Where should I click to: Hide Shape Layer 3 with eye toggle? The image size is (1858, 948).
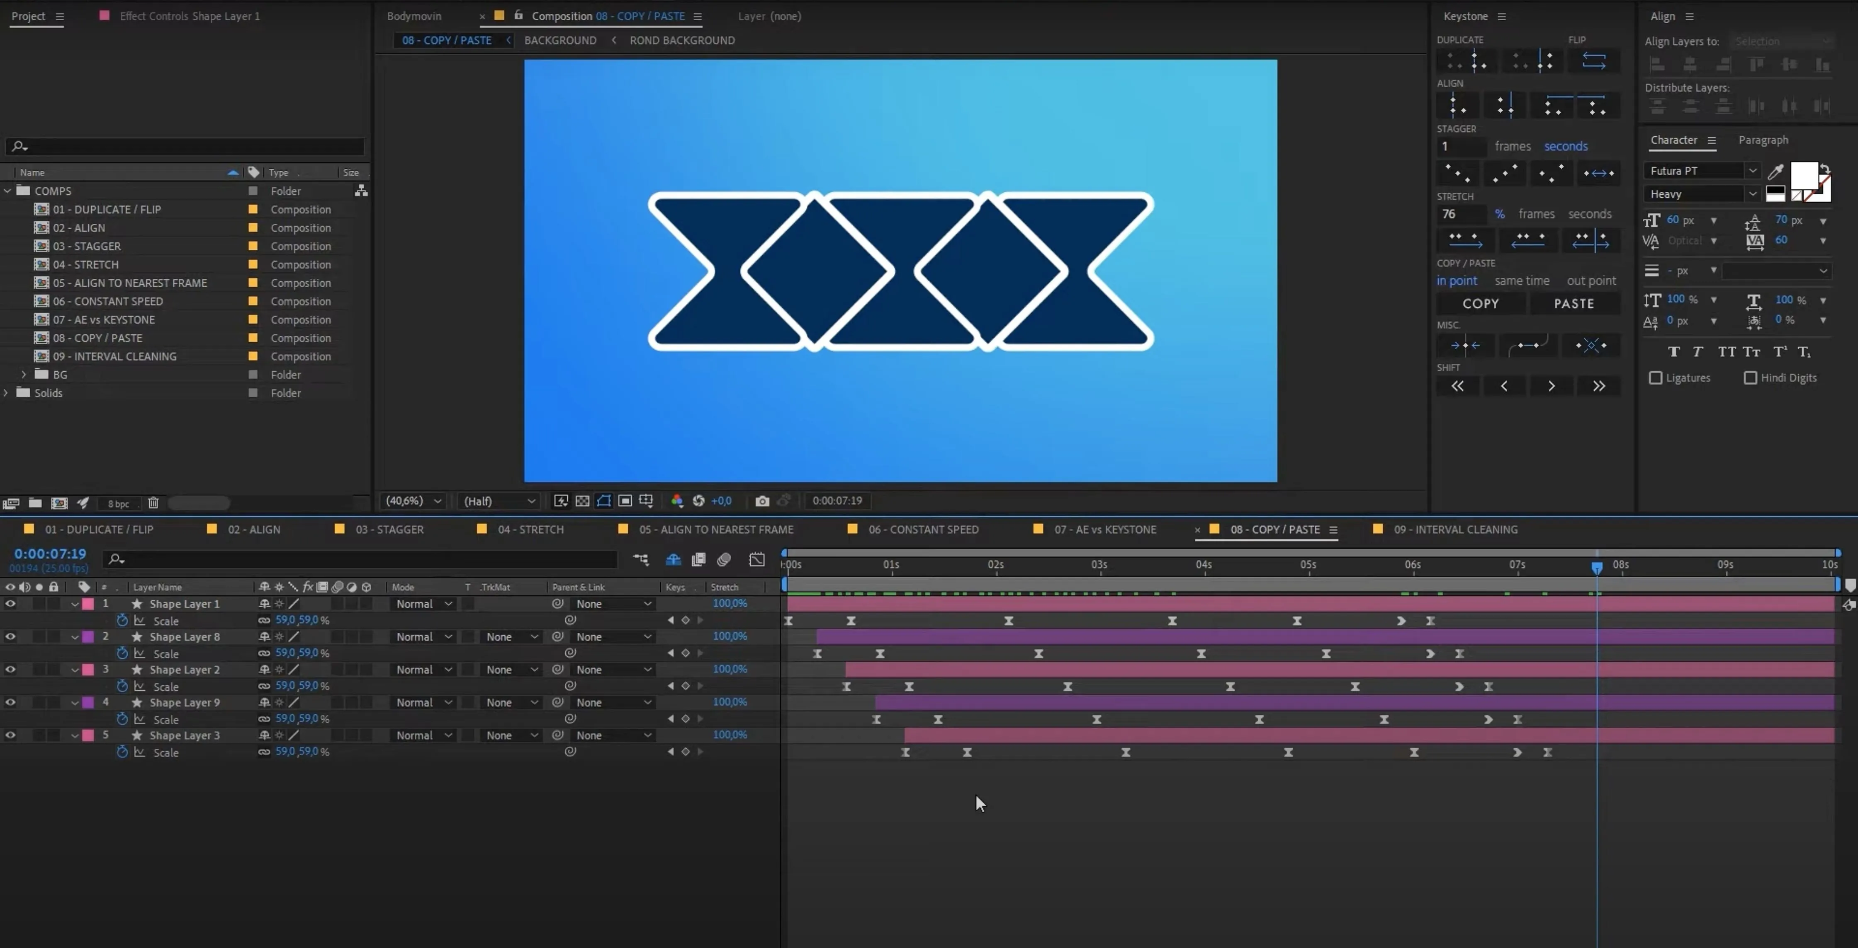click(10, 735)
